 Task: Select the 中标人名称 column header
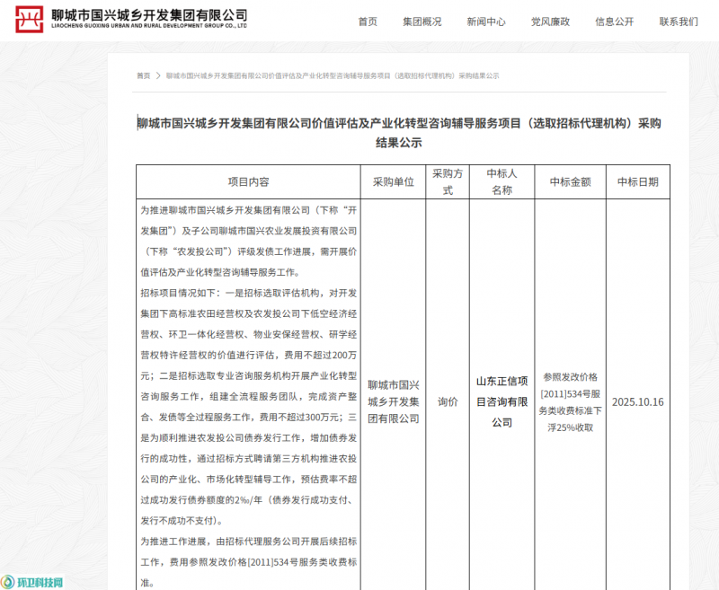coord(502,181)
